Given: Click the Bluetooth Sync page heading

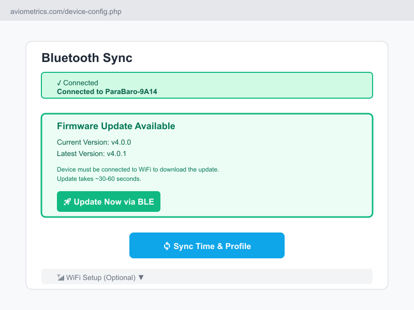Looking at the screenshot, I should 87,58.
